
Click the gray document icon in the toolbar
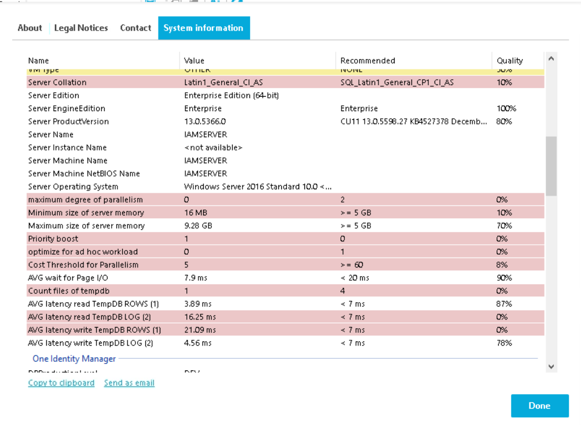pos(194,2)
